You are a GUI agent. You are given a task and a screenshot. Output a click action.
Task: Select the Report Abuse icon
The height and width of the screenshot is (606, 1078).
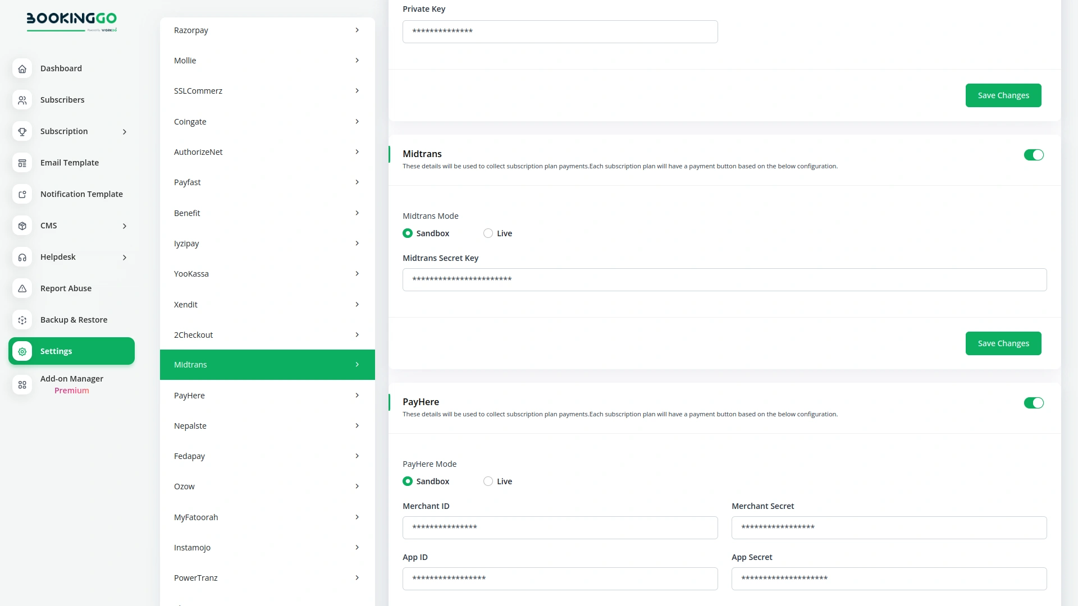pos(22,288)
